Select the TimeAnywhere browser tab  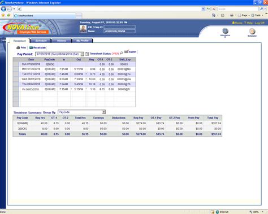click(45, 16)
